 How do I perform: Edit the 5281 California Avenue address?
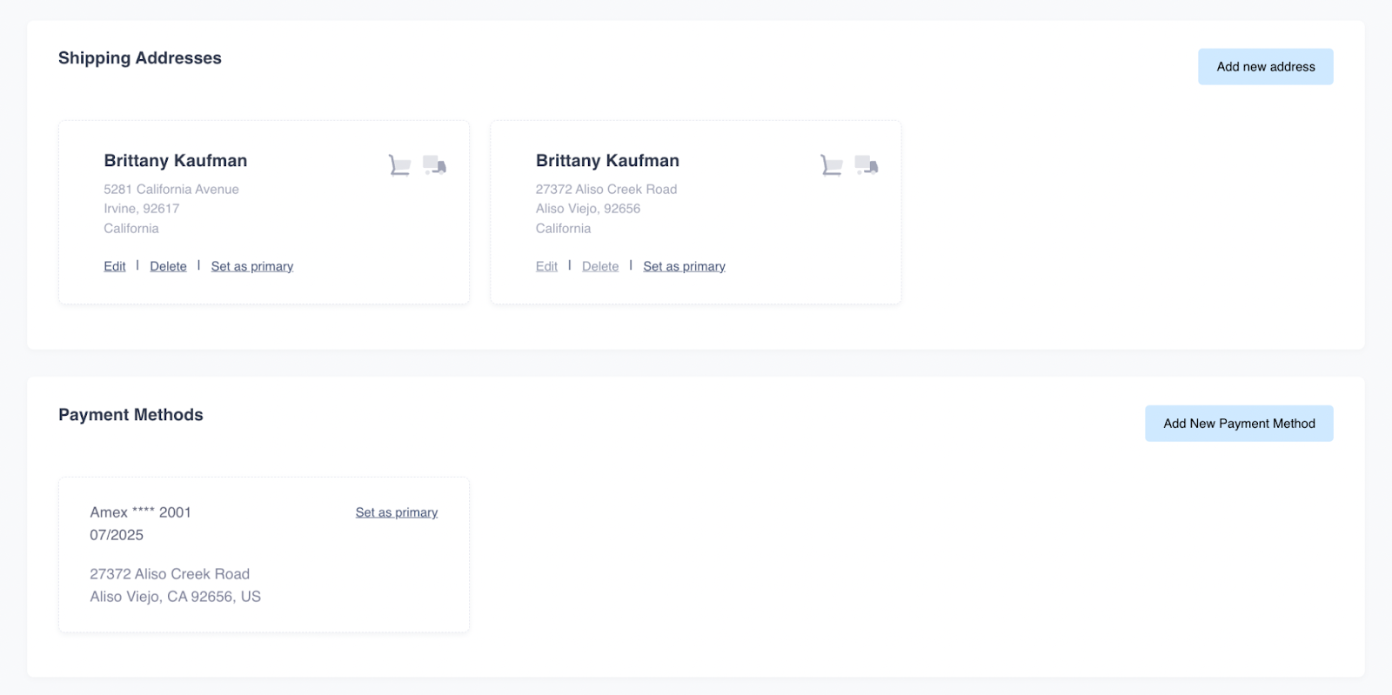pyautogui.click(x=115, y=266)
